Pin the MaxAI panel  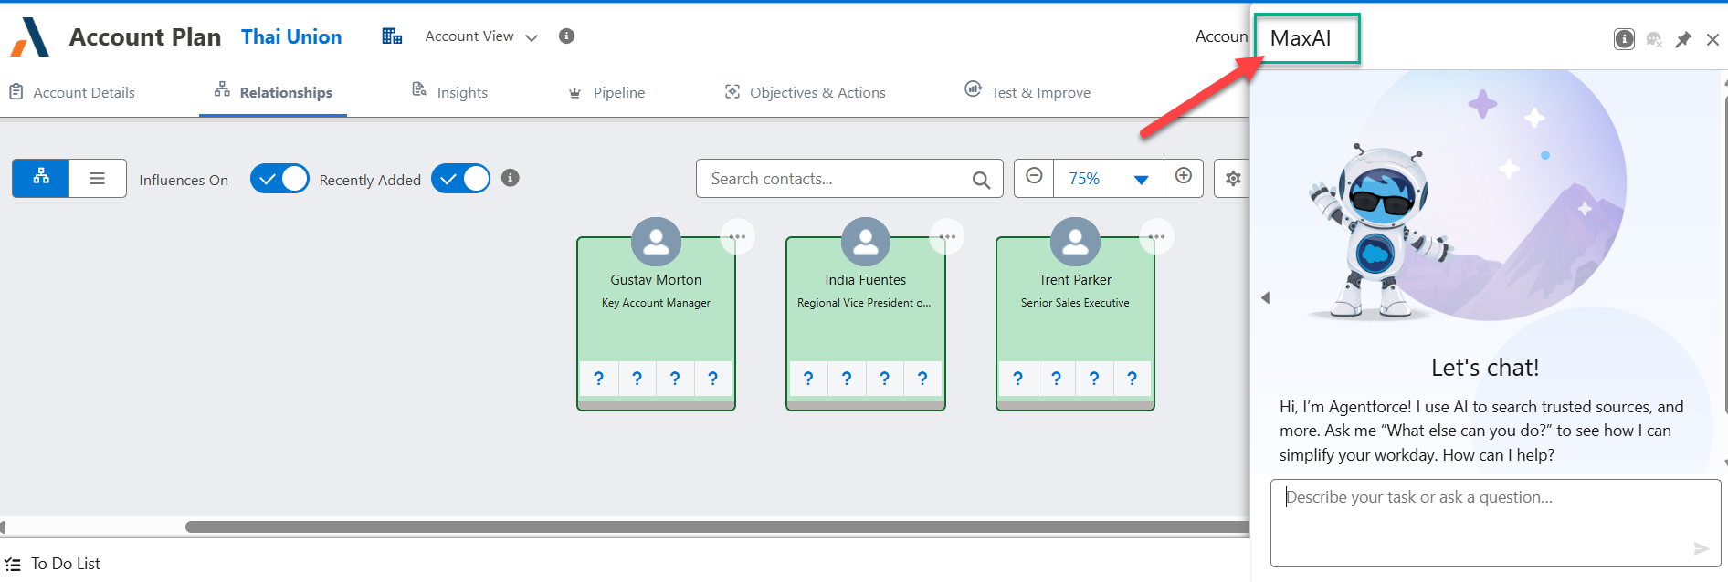point(1683,39)
